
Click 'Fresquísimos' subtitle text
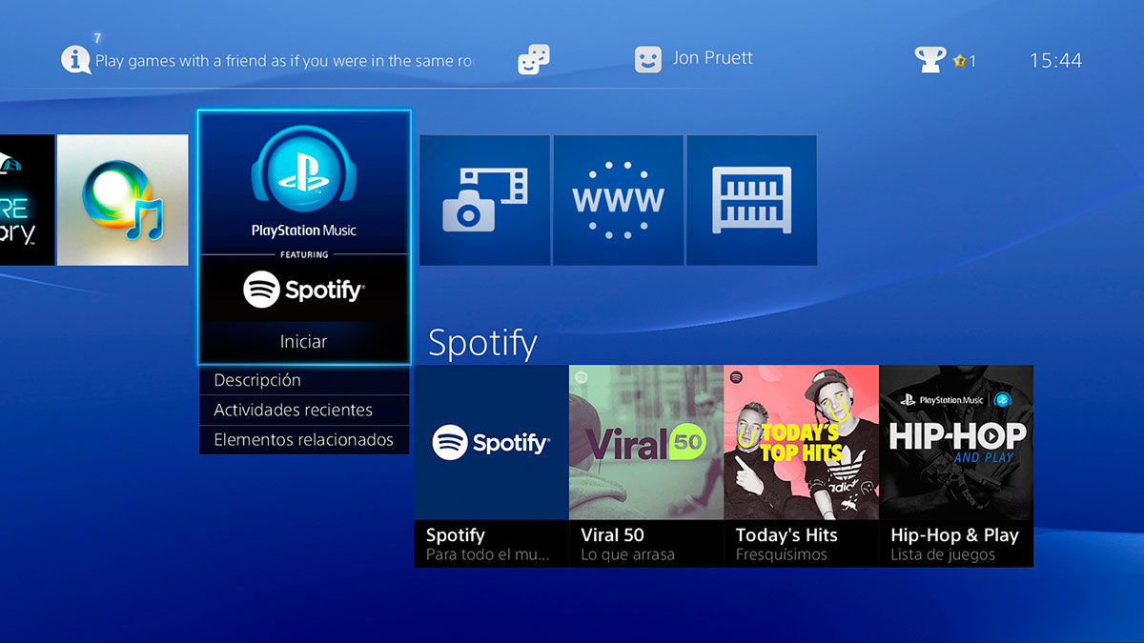[782, 554]
